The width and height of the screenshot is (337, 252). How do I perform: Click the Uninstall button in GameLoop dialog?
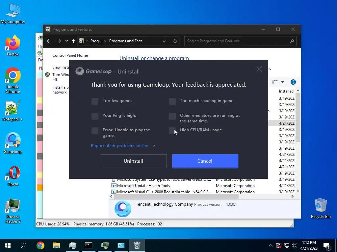coord(134,161)
